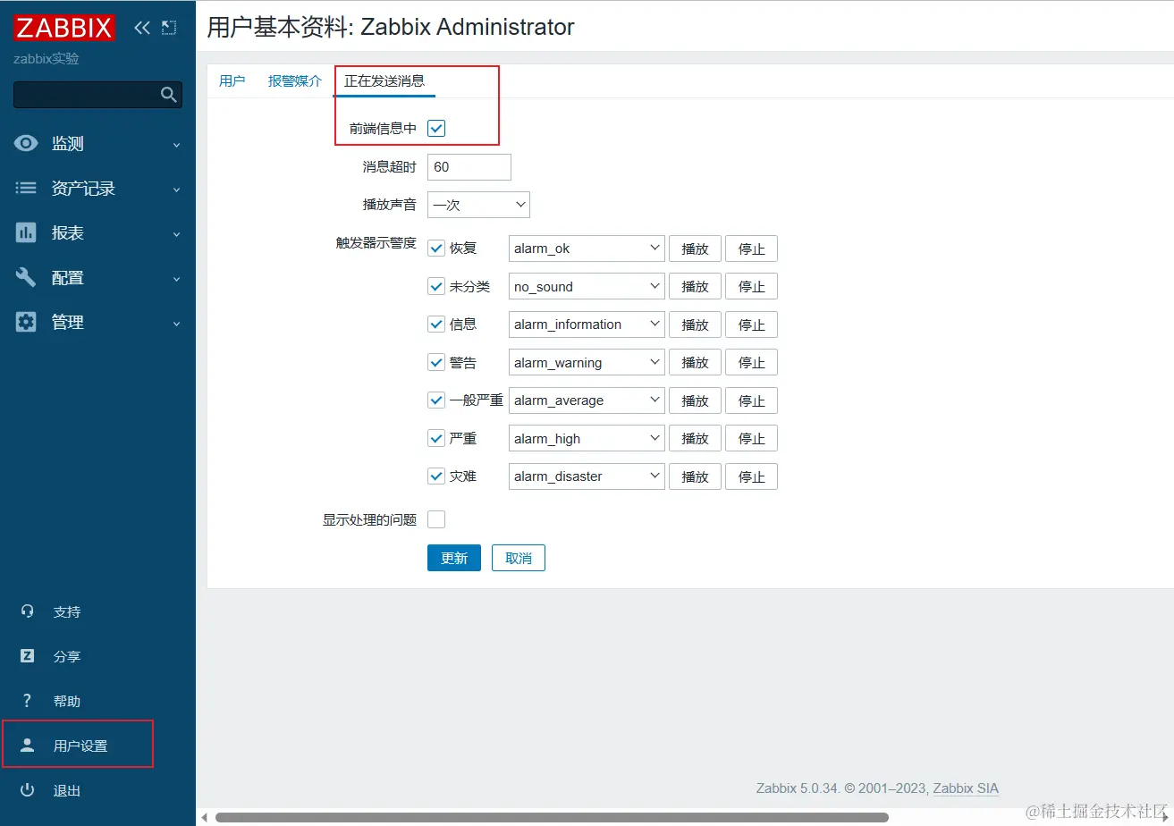Click the user settings person icon

(x=28, y=746)
